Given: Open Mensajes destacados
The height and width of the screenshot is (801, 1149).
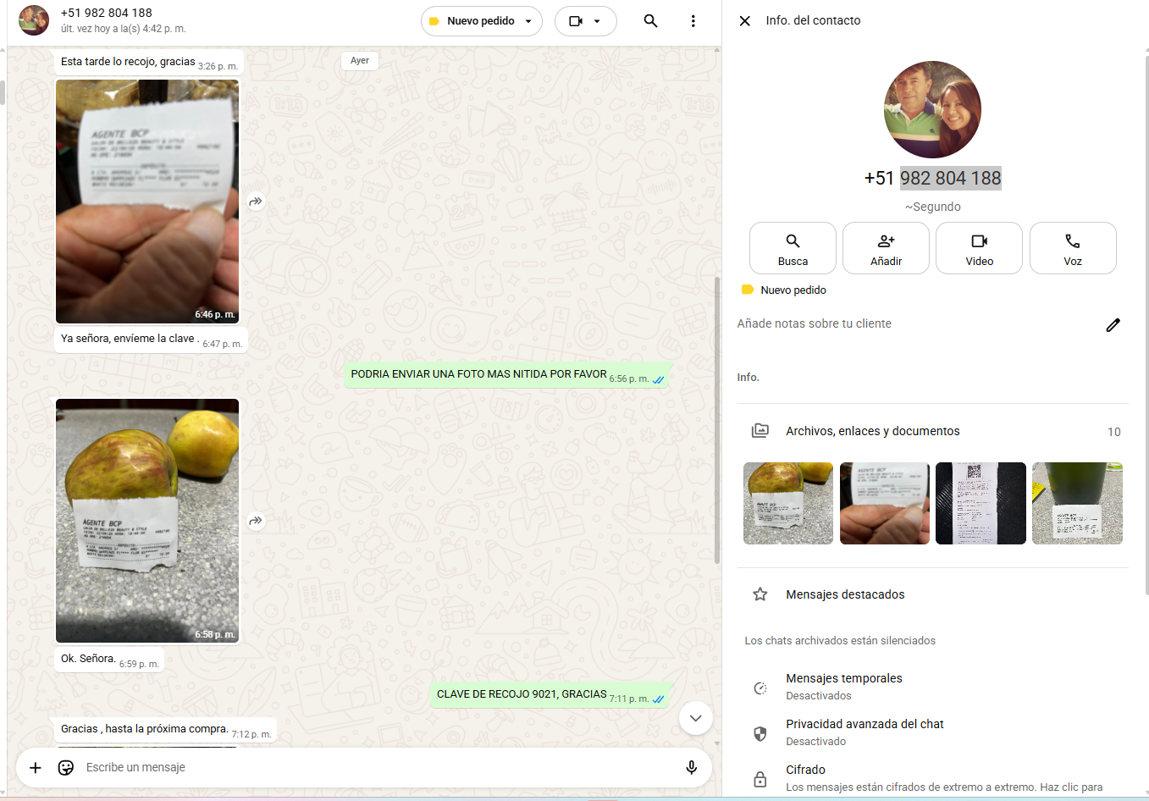Looking at the screenshot, I should coord(844,594).
